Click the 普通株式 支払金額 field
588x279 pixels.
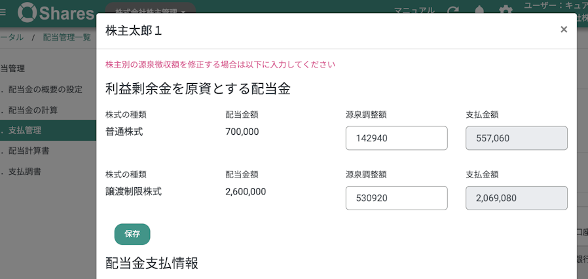(517, 138)
